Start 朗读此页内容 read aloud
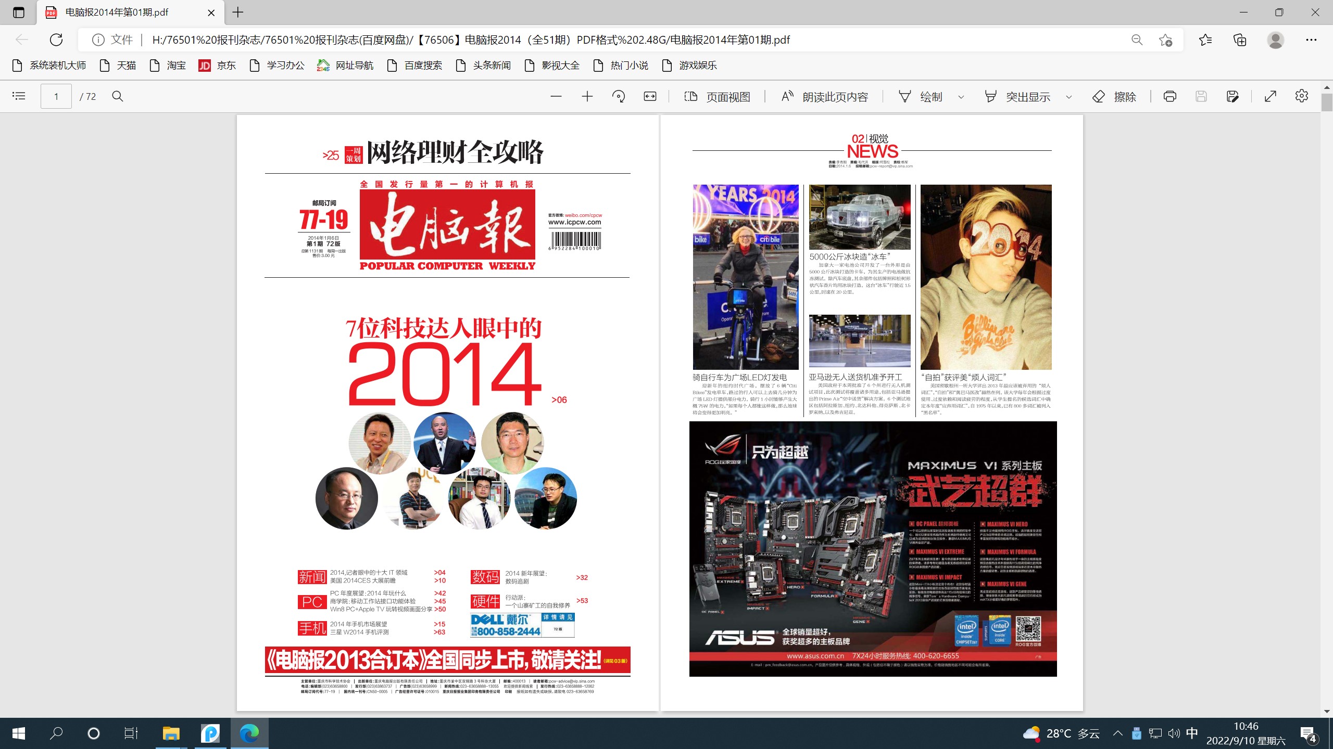1333x749 pixels. (x=825, y=96)
